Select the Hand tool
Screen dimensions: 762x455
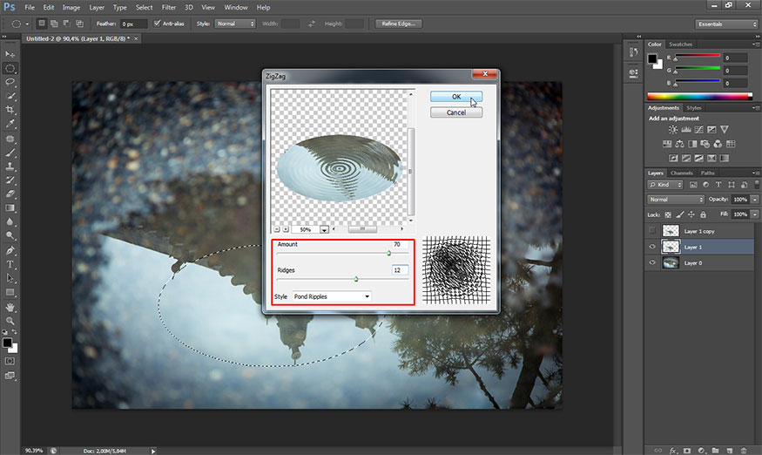(x=10, y=307)
